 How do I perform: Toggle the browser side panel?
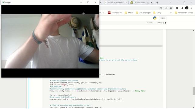(x=182, y=8)
